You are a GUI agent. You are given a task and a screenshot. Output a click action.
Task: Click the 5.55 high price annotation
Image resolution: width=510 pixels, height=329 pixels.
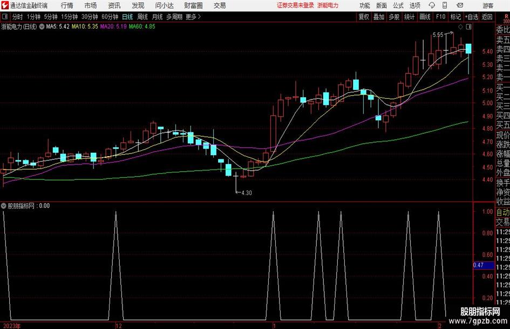(x=438, y=35)
